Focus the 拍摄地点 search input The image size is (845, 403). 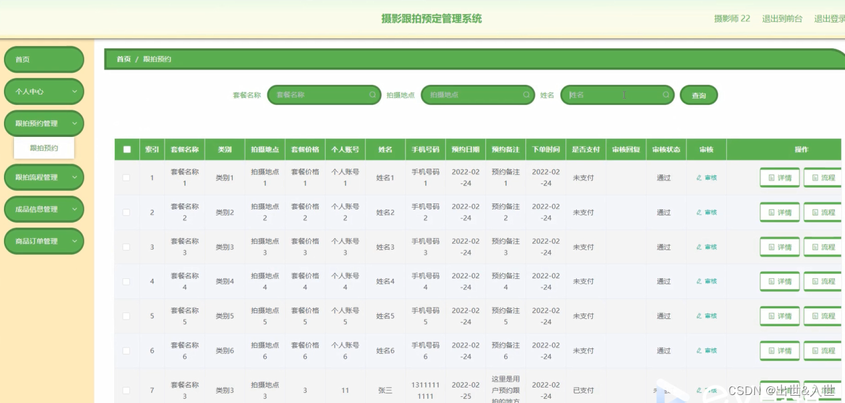(x=478, y=95)
